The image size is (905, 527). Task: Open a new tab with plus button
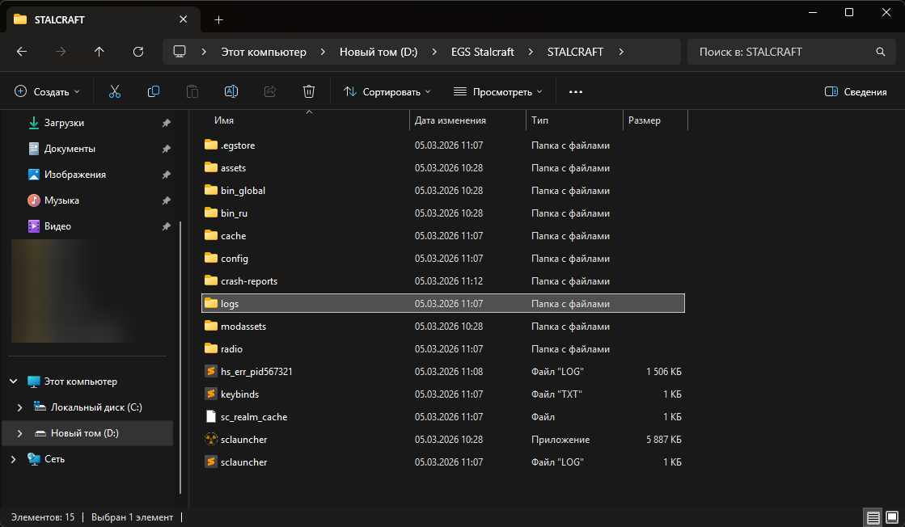click(x=218, y=19)
